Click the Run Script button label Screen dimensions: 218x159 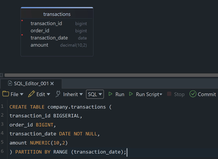[147, 95]
